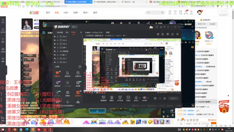Hide the 文本 9 layer with its eye icon
The height and width of the screenshot is (132, 234).
coord(55,36)
